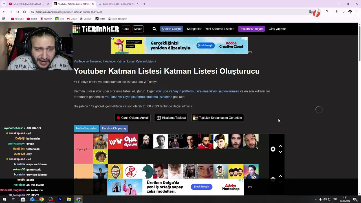The height and width of the screenshot is (203, 361).
Task: Close the YouTube TÜRK KIZLARI tab
Action: pyautogui.click(x=48, y=4)
